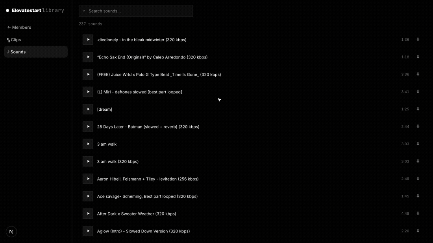
Task: Download the [dream] sound
Action: [418, 109]
